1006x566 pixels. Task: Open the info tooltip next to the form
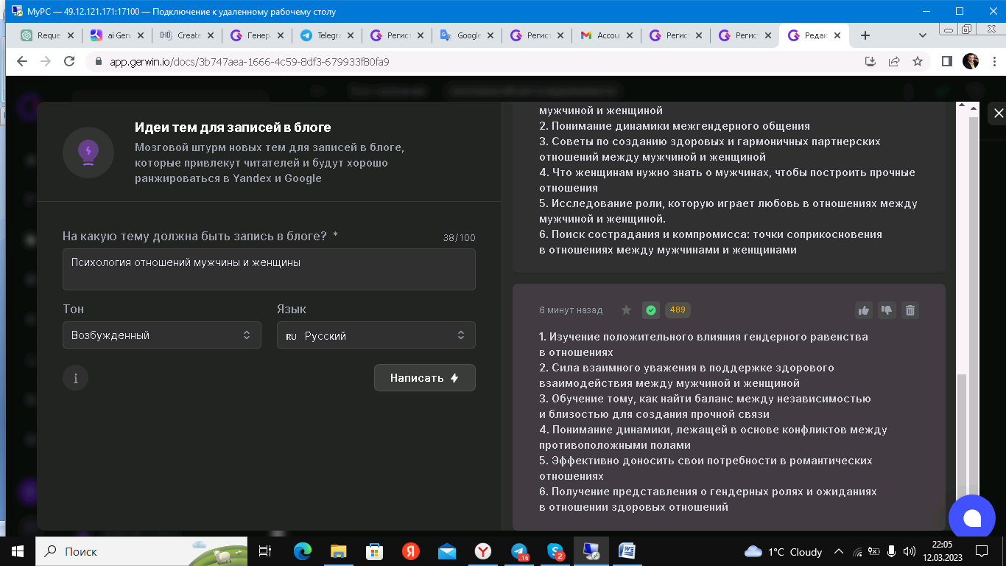pyautogui.click(x=74, y=377)
